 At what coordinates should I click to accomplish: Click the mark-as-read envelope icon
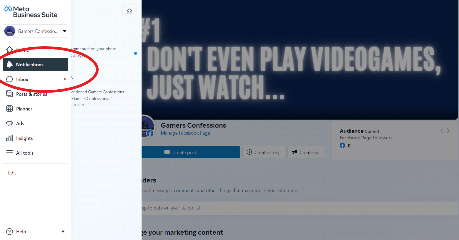[x=129, y=11]
